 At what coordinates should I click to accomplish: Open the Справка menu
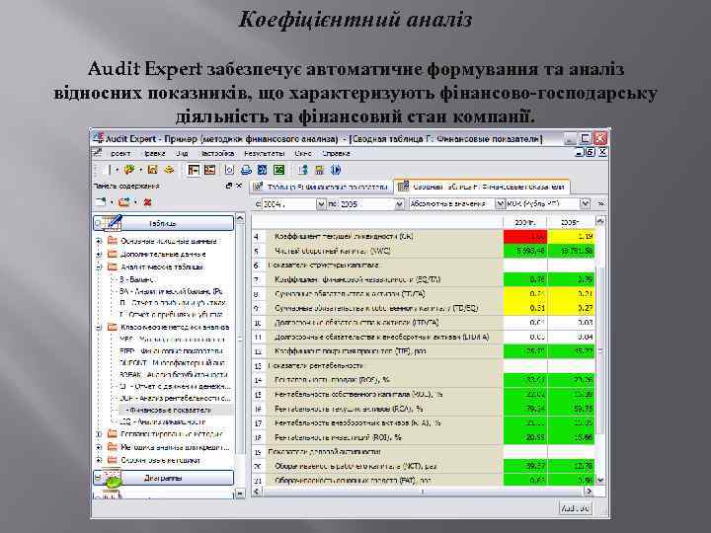pos(336,154)
